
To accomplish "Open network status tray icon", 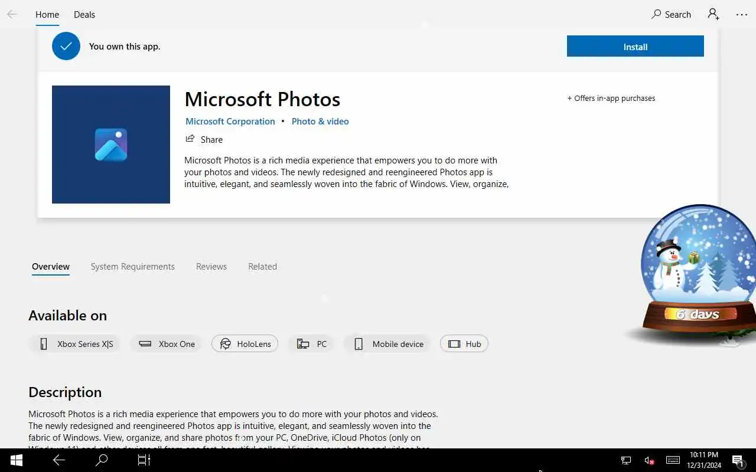I will tap(626, 460).
